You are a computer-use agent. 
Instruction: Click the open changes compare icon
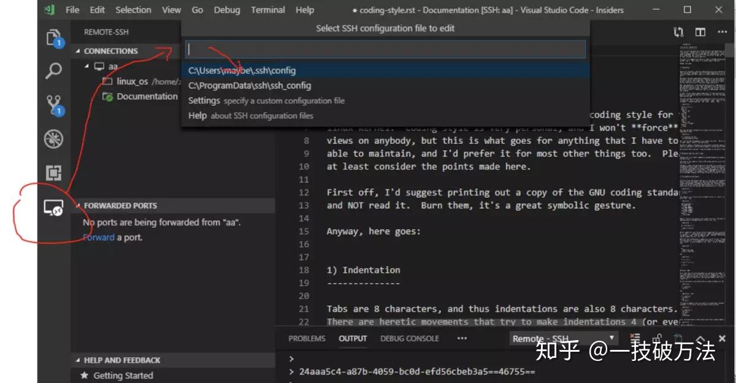click(x=678, y=32)
